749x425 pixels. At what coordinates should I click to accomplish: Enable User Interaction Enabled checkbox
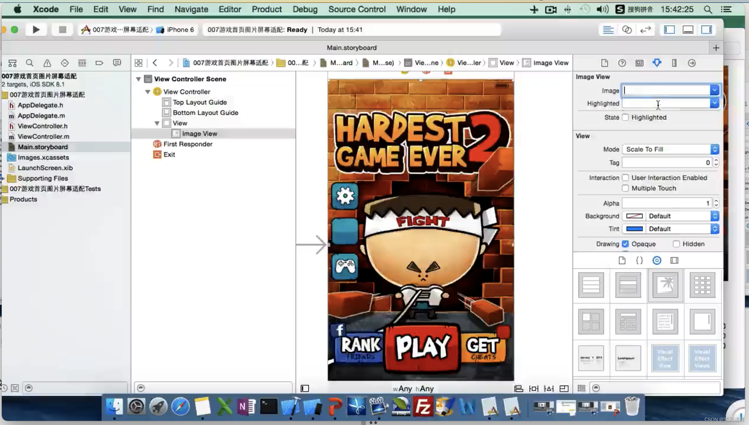point(625,178)
